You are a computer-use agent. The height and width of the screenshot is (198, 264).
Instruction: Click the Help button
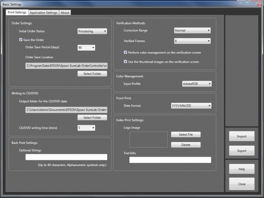(x=242, y=169)
